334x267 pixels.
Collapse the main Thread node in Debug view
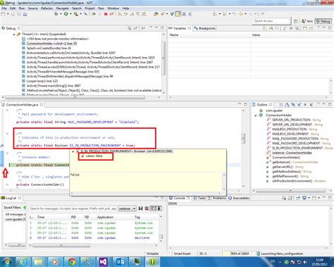tap(14, 35)
